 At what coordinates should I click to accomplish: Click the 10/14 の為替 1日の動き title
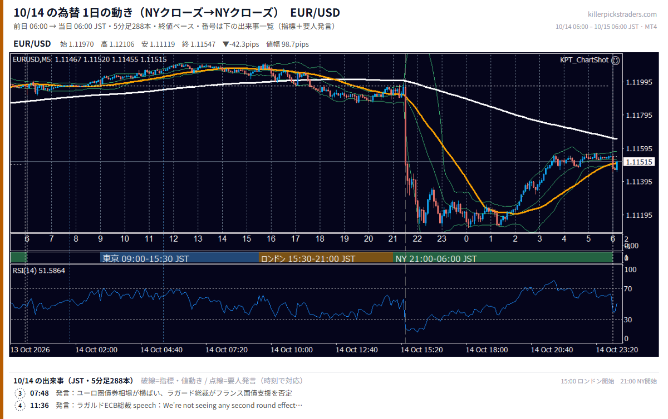pyautogui.click(x=176, y=13)
